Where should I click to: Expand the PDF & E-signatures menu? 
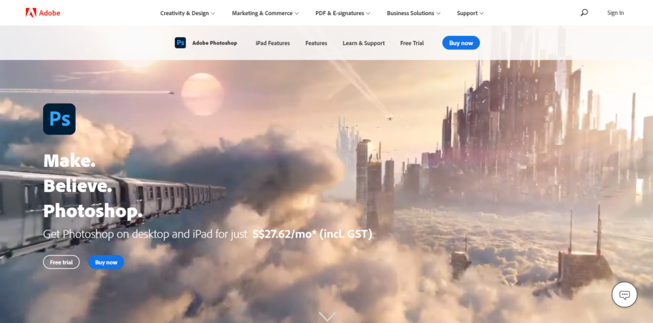point(343,13)
